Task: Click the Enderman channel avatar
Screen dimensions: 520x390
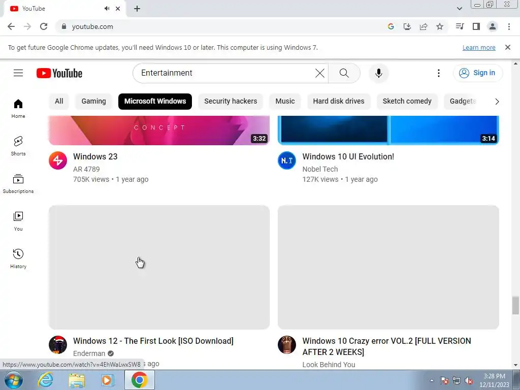Action: click(x=58, y=345)
